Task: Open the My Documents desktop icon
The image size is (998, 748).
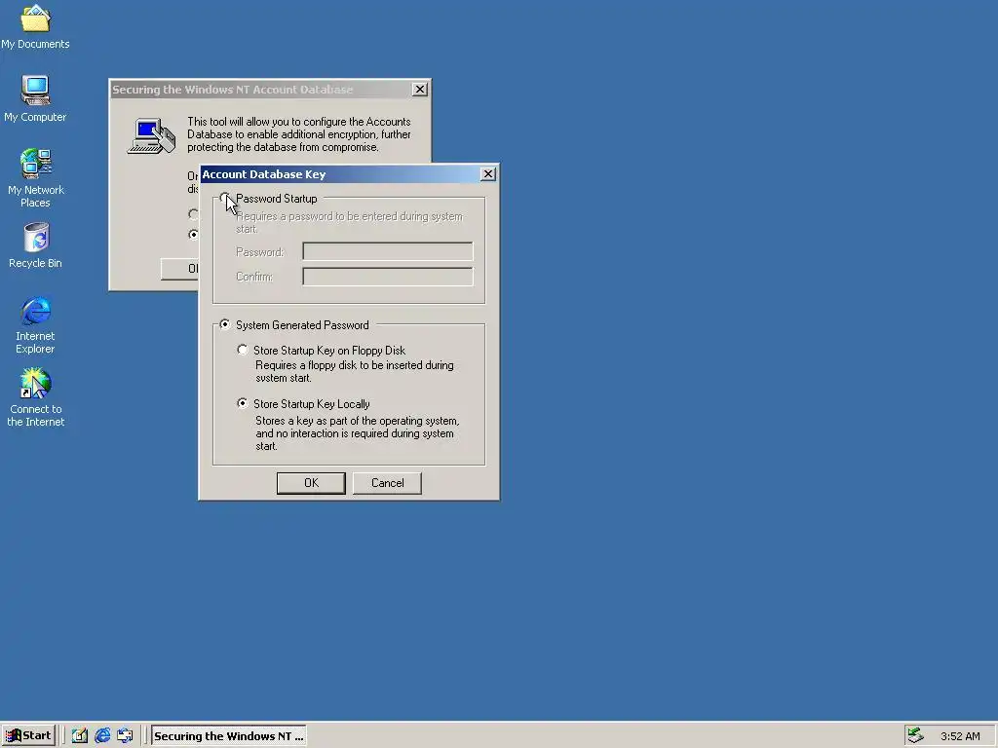Action: tap(36, 26)
